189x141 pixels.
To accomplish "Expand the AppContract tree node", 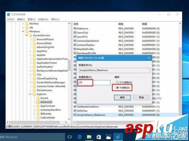I will click(x=34, y=106).
